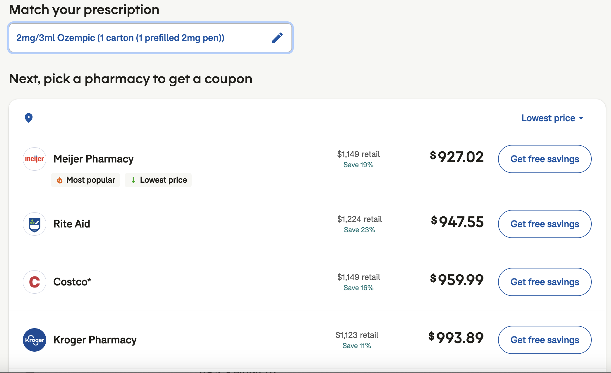Click the green arrow Lowest price badge
This screenshot has width=611, height=373.
click(158, 180)
